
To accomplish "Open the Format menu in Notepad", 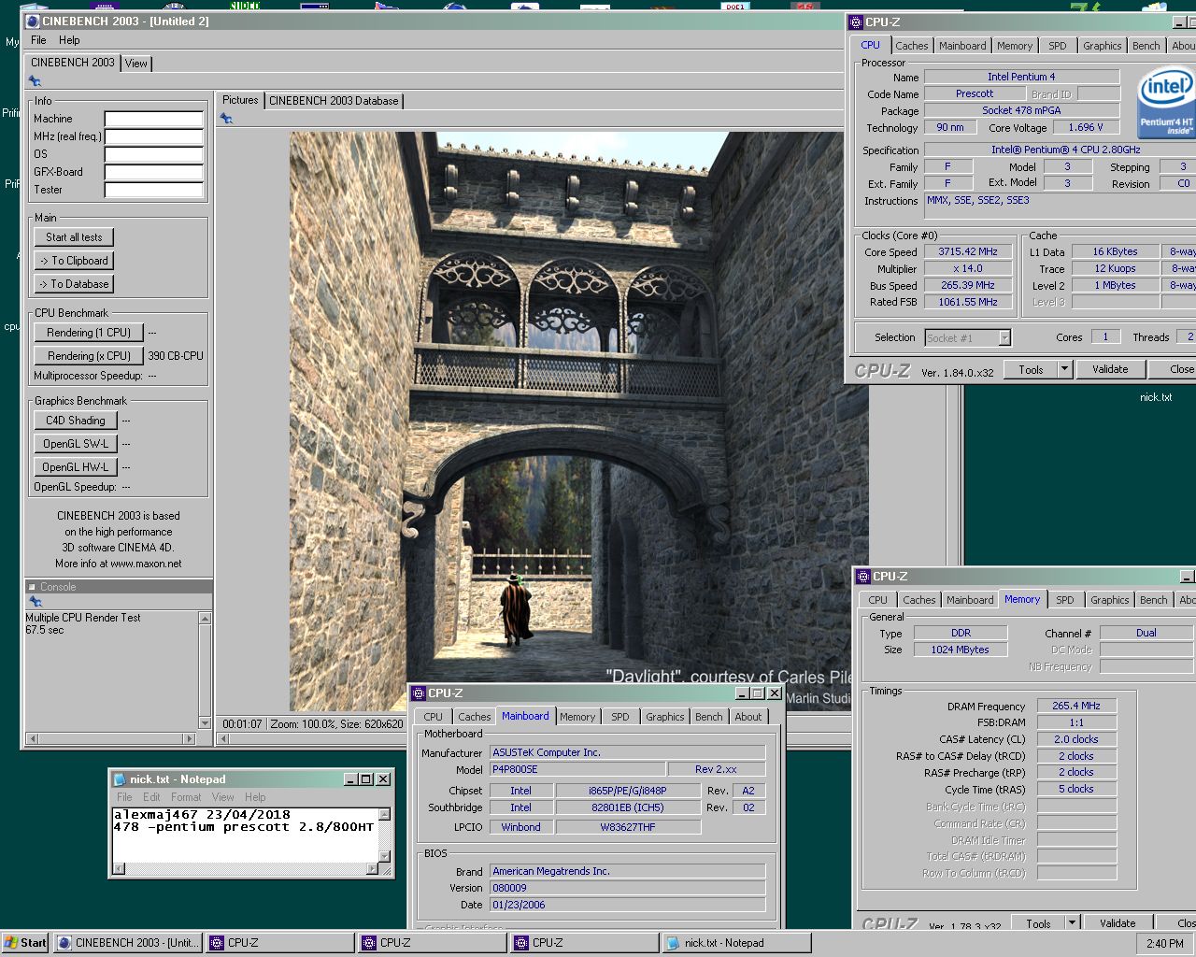I will point(186,797).
